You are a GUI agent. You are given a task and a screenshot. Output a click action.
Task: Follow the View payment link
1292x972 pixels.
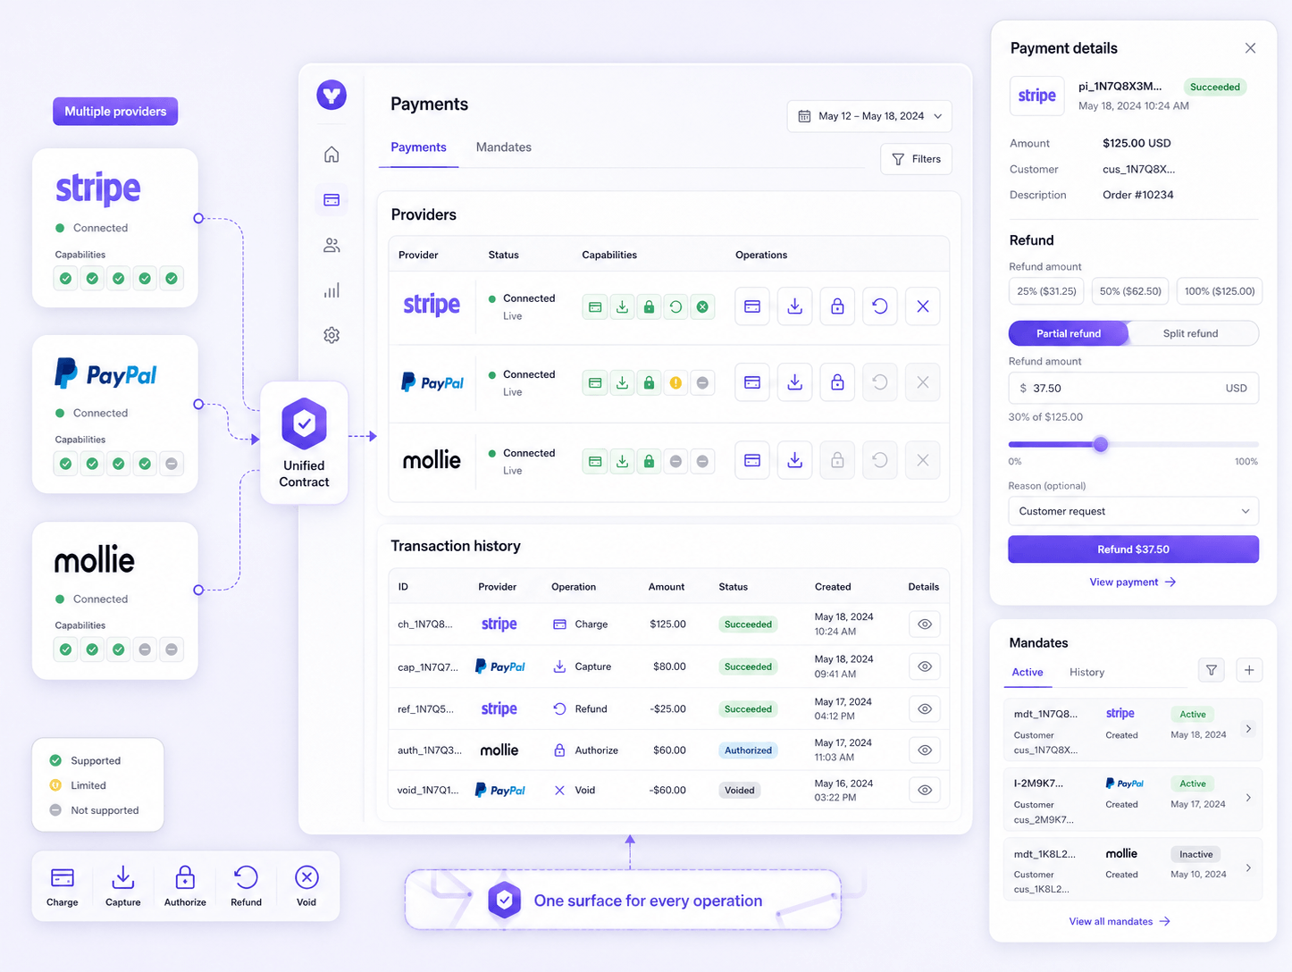[x=1132, y=582]
